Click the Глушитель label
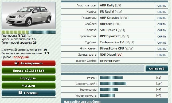 click(89, 18)
